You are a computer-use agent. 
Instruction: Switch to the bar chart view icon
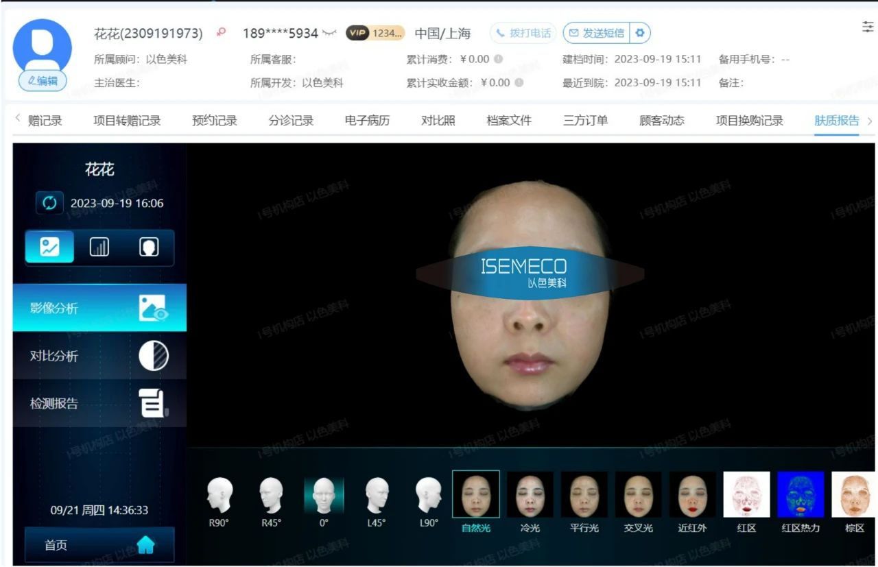(x=99, y=248)
